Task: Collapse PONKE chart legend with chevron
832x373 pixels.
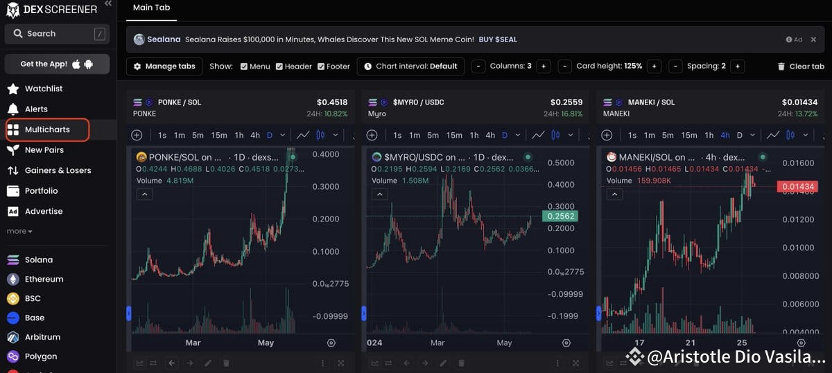Action: click(144, 194)
